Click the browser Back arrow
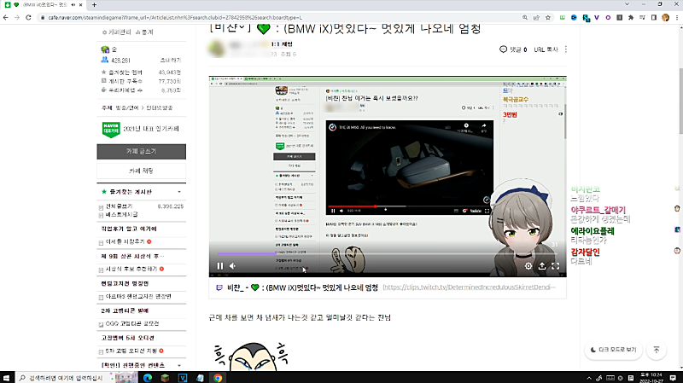 click(6, 17)
